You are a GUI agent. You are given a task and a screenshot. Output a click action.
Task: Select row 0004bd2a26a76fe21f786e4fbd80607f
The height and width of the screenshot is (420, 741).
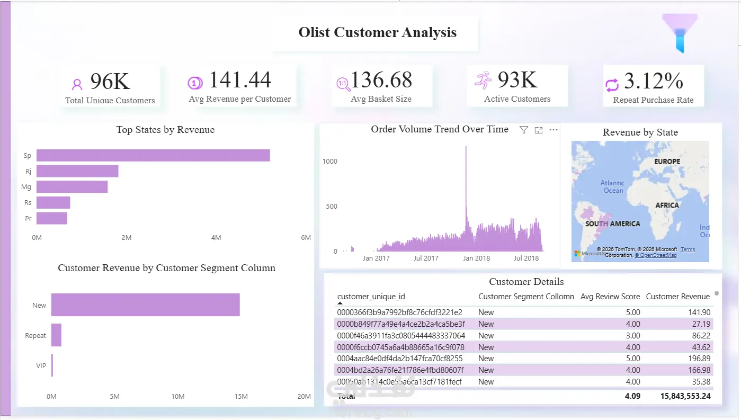click(x=523, y=370)
